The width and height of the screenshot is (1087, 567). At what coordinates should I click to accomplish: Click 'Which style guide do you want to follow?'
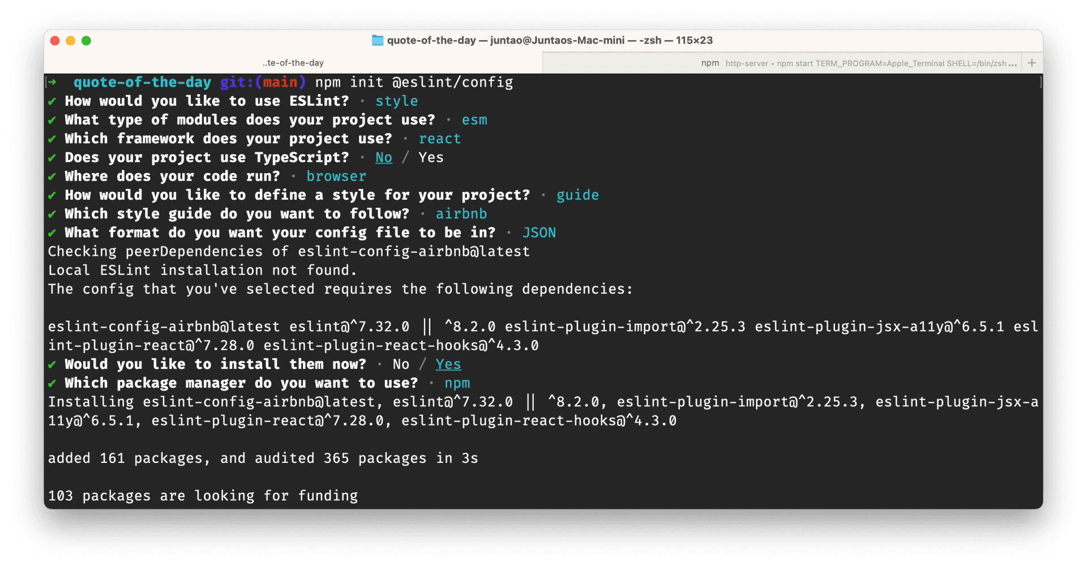point(237,214)
